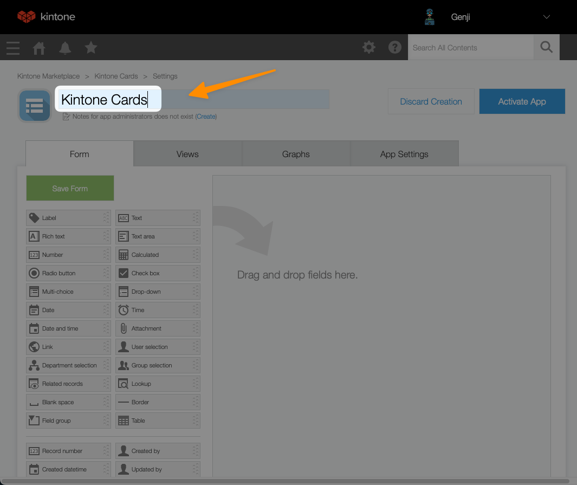Open the Kintone Marketplace breadcrumb
Image resolution: width=577 pixels, height=485 pixels.
(48, 76)
